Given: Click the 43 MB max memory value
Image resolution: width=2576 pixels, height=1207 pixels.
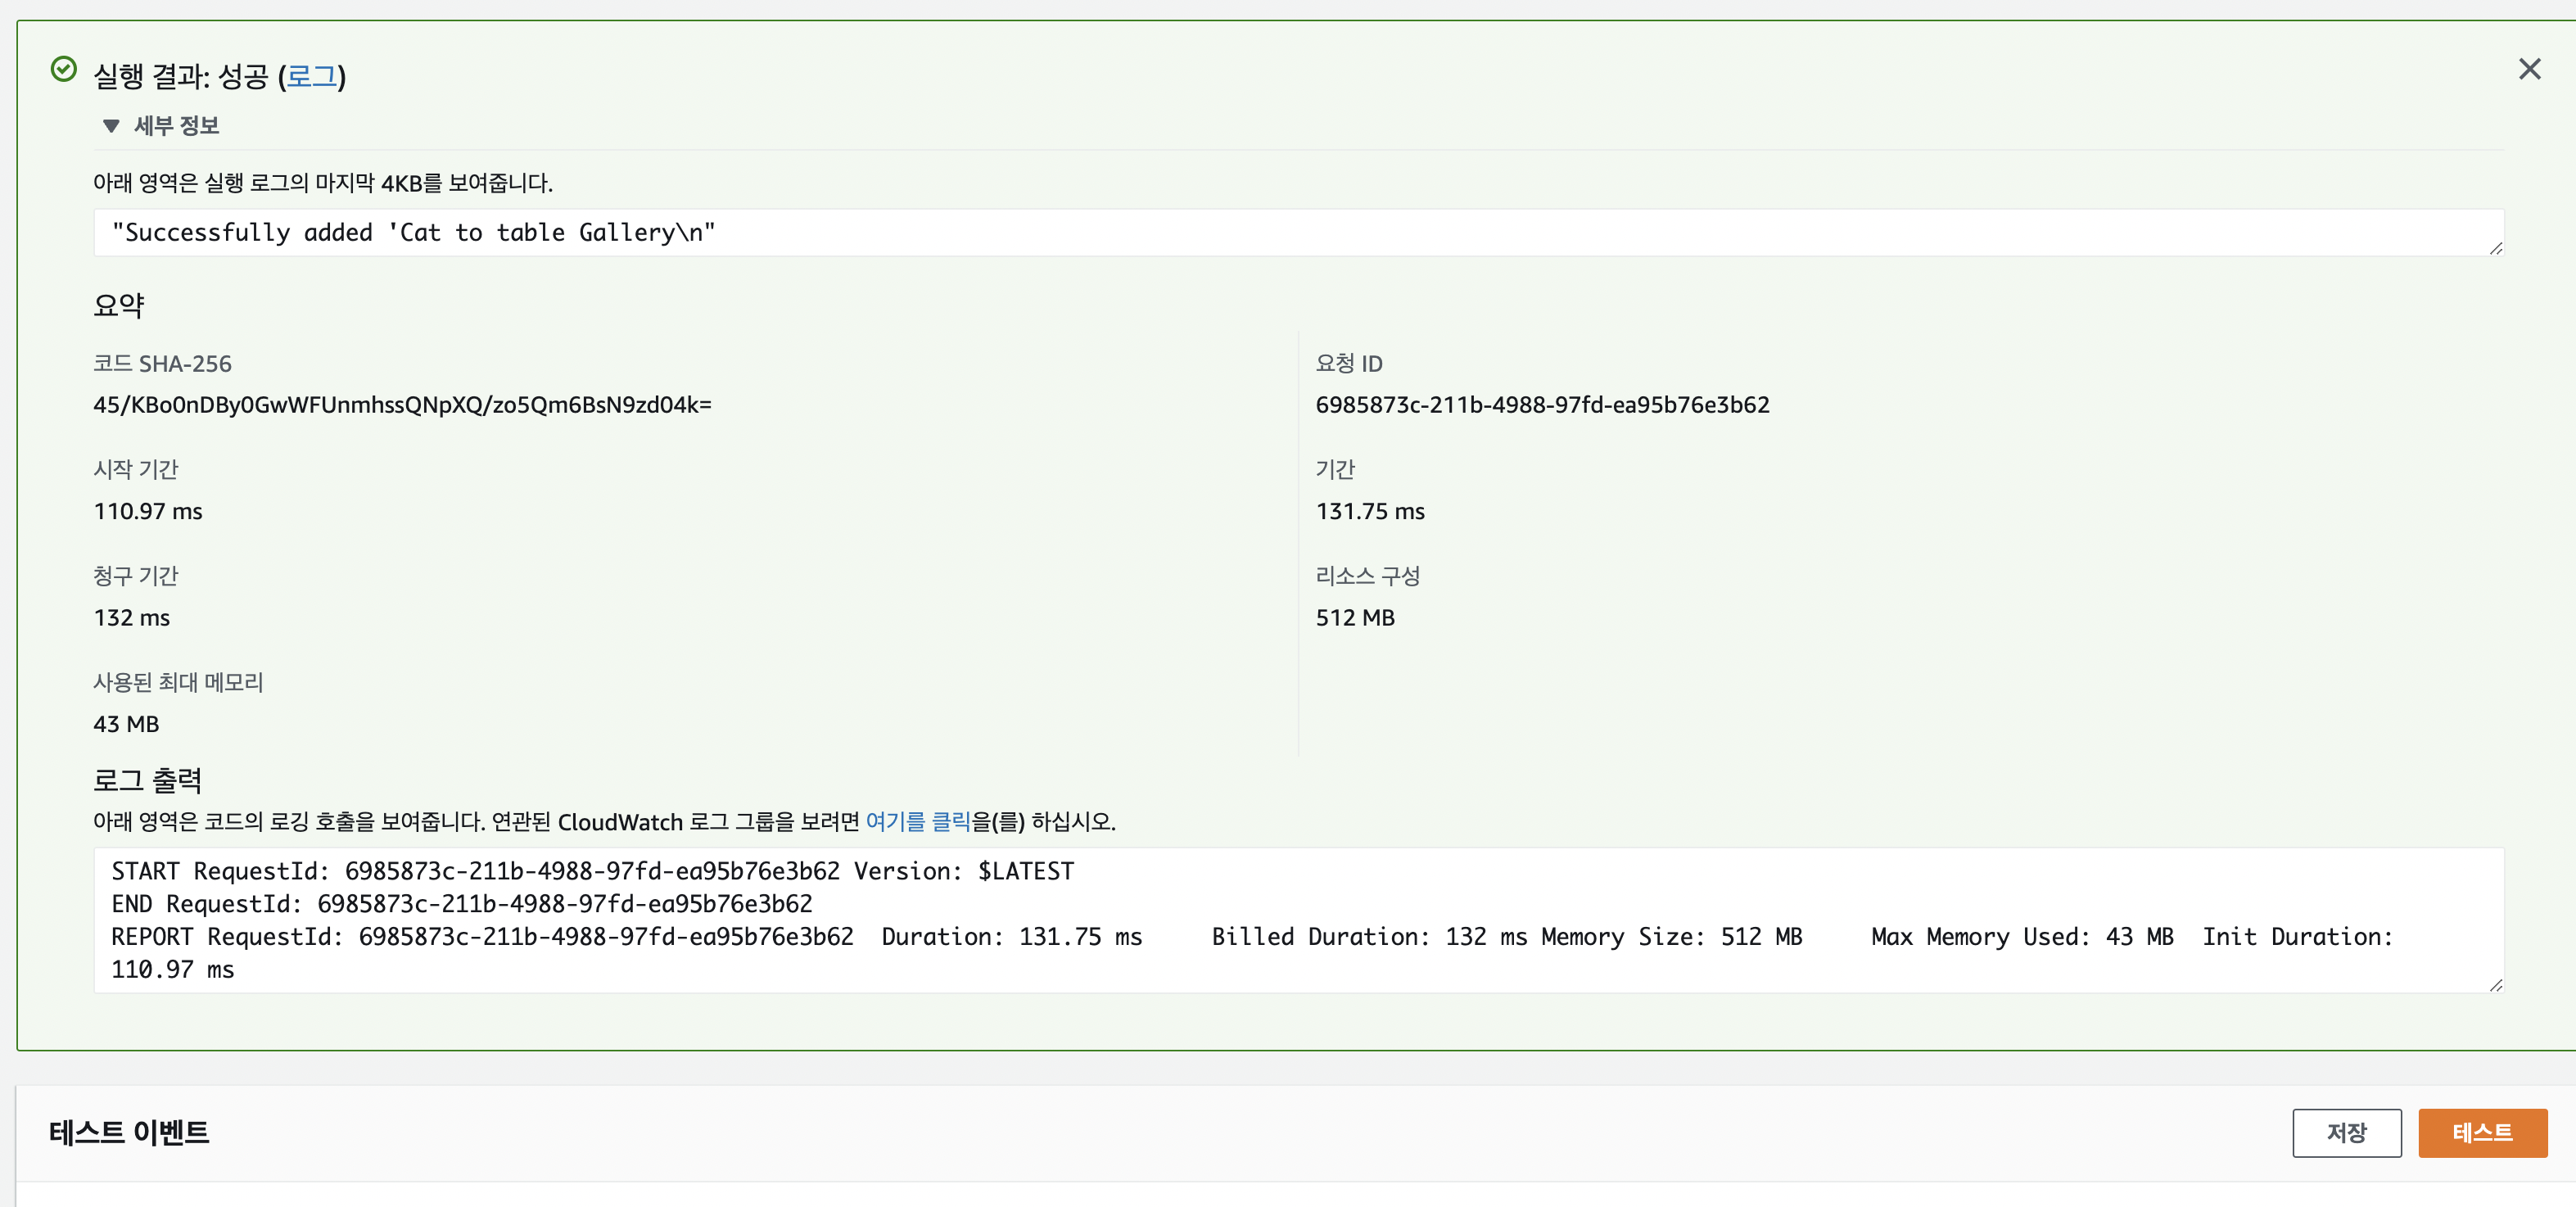Looking at the screenshot, I should coord(126,723).
